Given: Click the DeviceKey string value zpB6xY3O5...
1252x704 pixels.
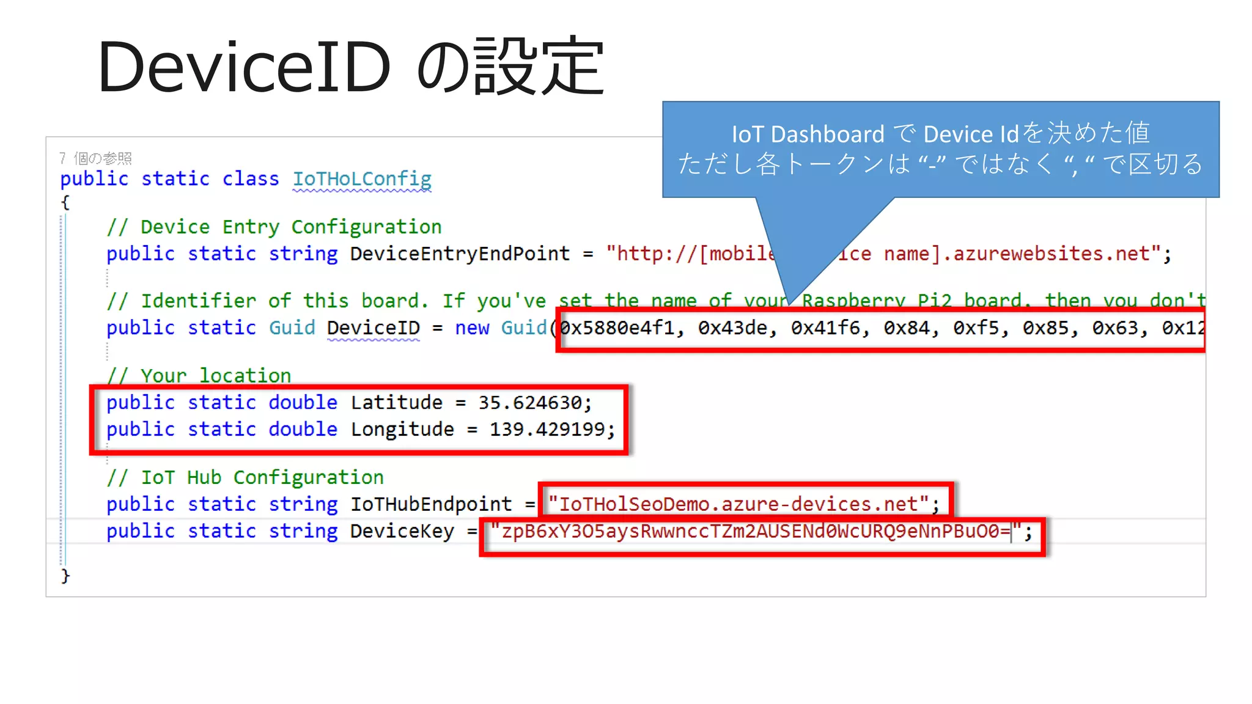Looking at the screenshot, I should click(x=756, y=532).
